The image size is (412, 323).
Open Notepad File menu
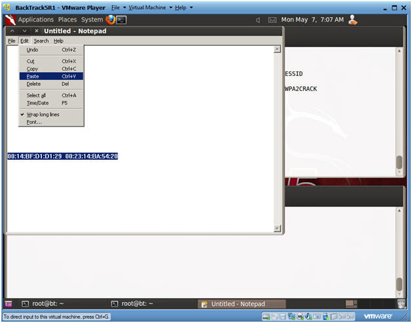(x=12, y=41)
